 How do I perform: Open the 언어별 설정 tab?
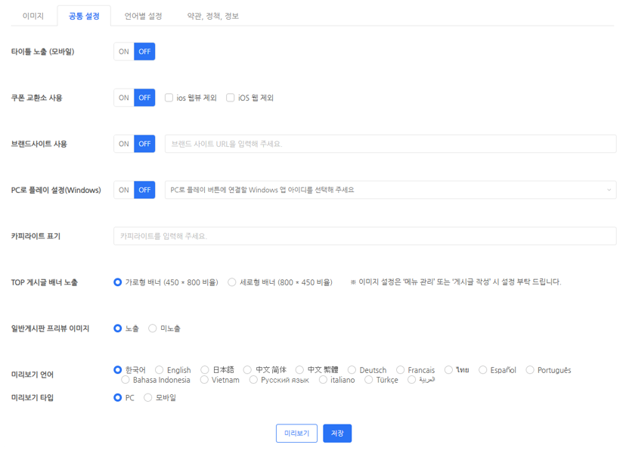[144, 16]
